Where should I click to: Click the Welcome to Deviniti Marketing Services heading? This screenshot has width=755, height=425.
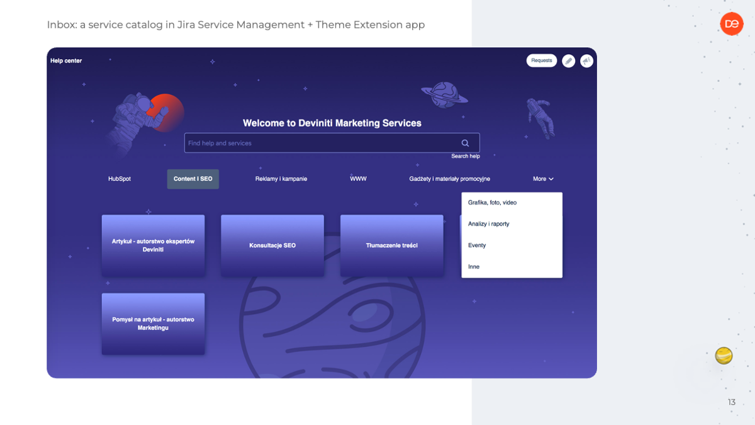pyautogui.click(x=332, y=123)
